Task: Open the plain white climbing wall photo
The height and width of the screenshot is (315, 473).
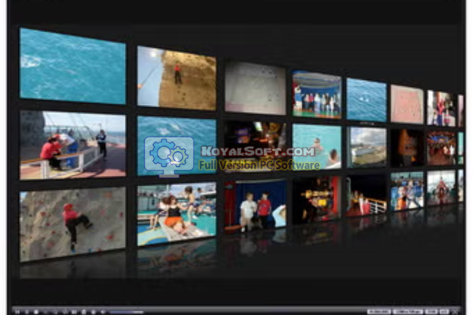Action: 256,88
